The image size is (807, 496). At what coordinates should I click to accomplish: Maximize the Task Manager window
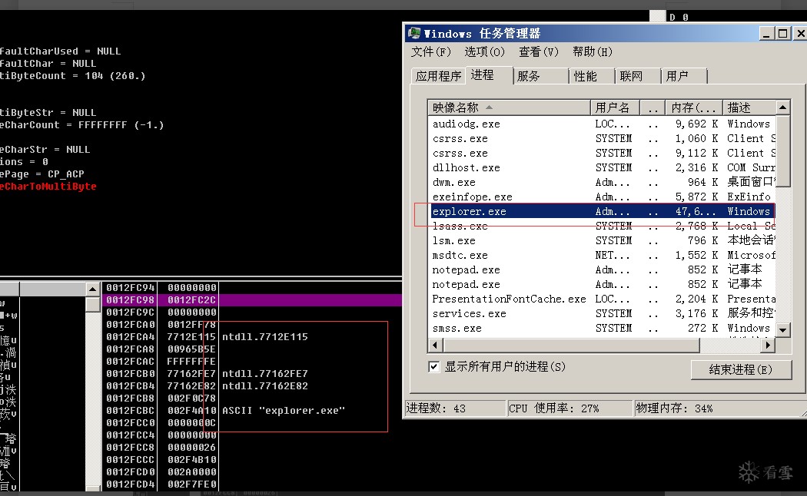point(783,34)
